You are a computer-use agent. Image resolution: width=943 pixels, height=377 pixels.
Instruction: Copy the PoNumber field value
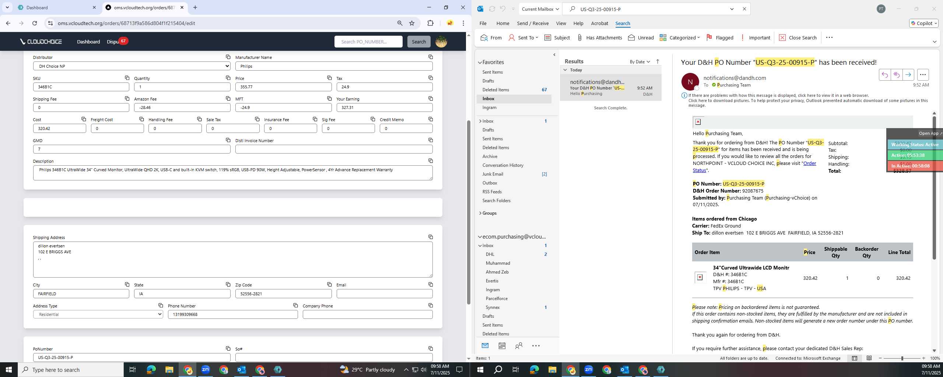tap(228, 348)
